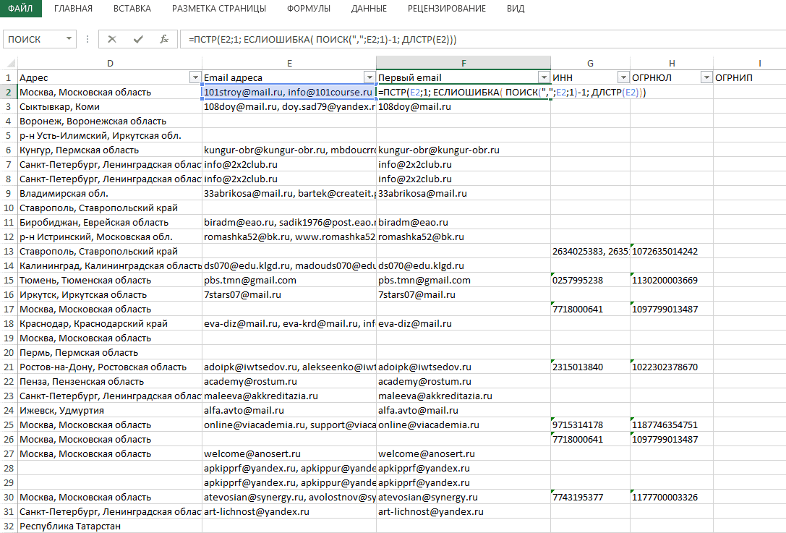Select ОГРНЮЛ value 1187746354751
The width and height of the screenshot is (786, 533).
pyautogui.click(x=672, y=425)
